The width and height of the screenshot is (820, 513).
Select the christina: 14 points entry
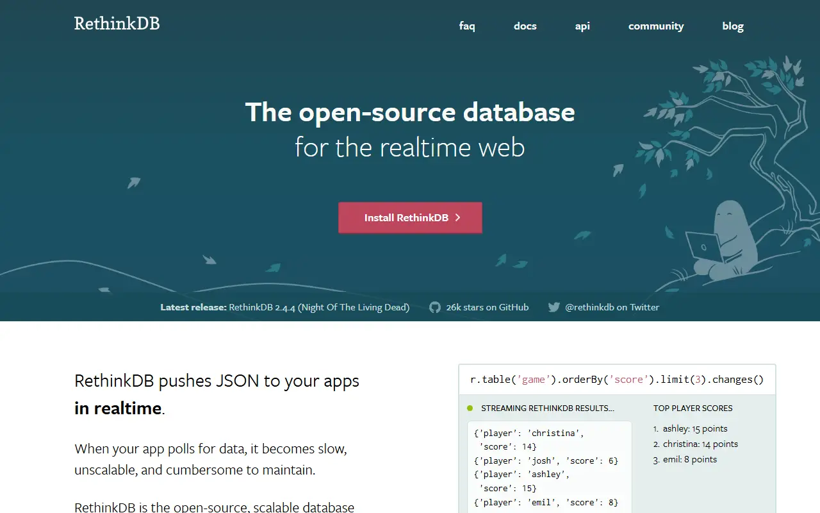(x=700, y=444)
